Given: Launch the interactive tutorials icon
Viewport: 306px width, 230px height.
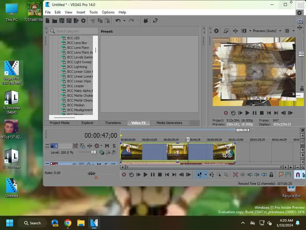Looking at the screenshot, I should (146, 21).
